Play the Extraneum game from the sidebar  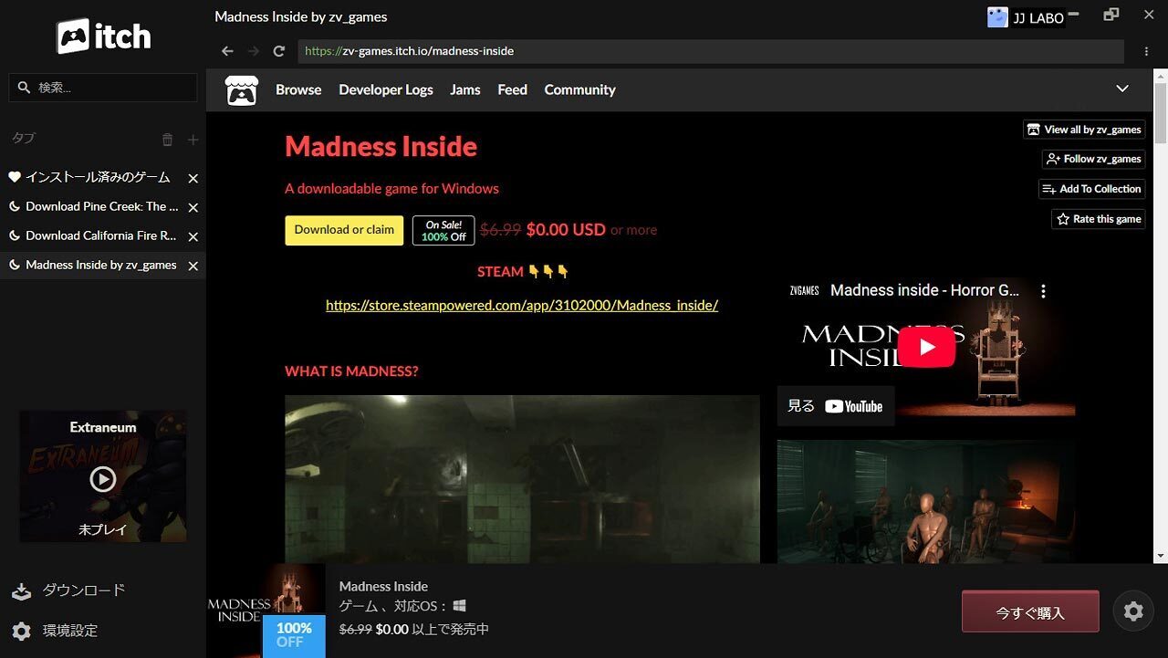tap(103, 479)
